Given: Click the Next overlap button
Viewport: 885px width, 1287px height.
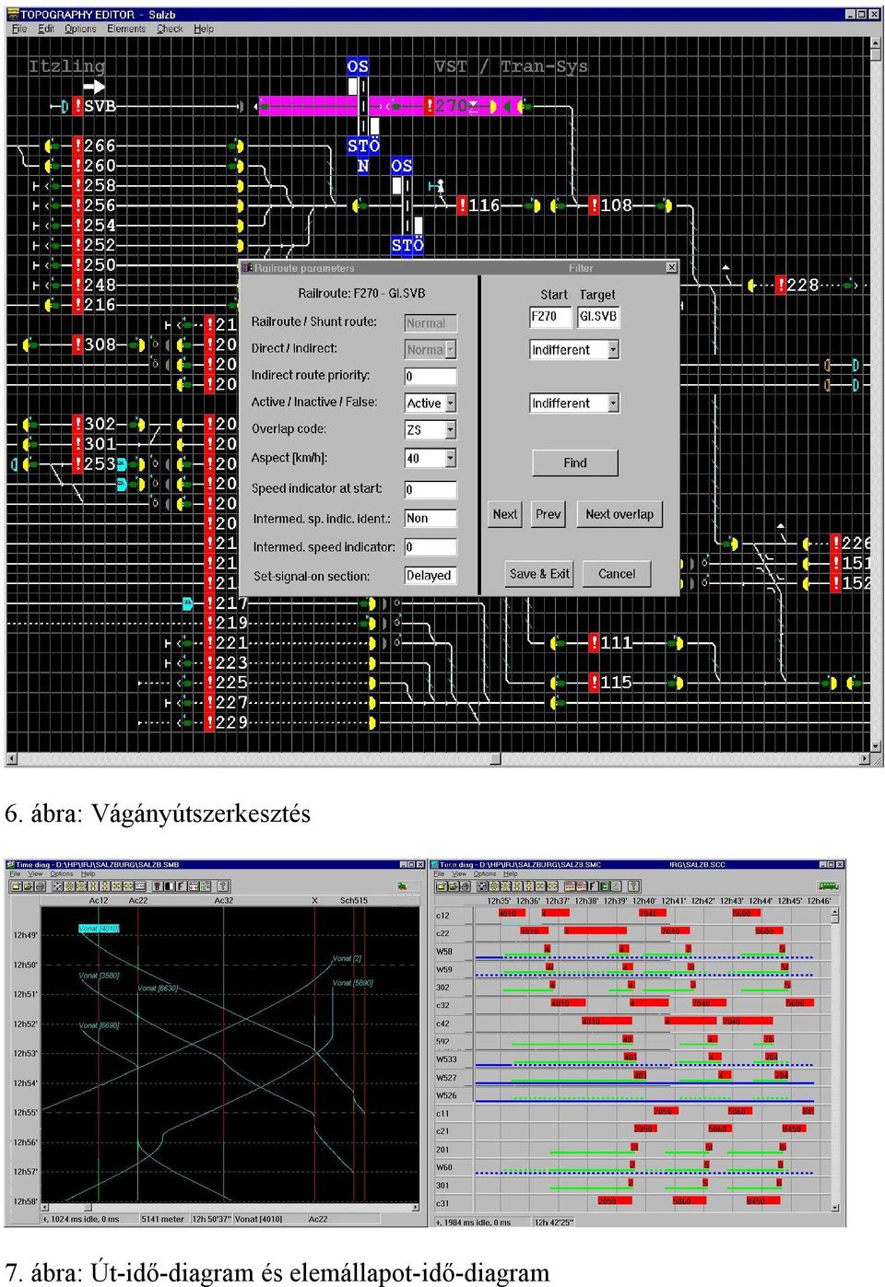Looking at the screenshot, I should point(619,515).
